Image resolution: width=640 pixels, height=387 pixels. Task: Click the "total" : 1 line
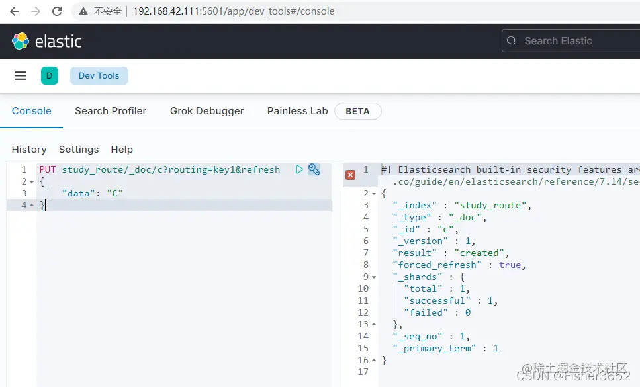tap(437, 288)
